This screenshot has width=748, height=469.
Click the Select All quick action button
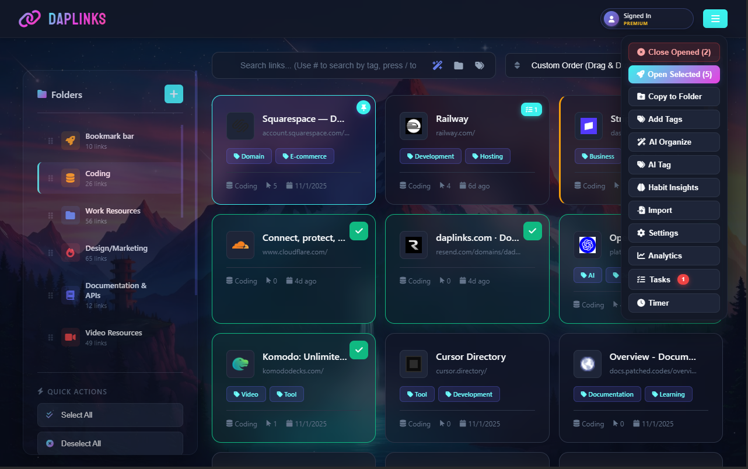point(110,415)
